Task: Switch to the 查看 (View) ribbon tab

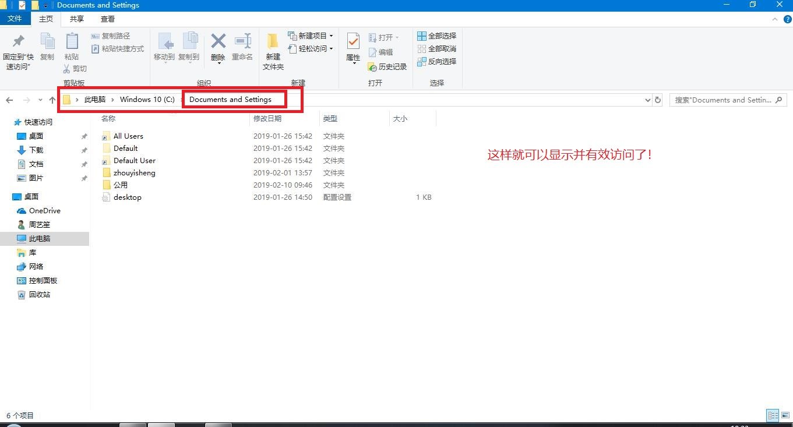Action: click(x=108, y=19)
